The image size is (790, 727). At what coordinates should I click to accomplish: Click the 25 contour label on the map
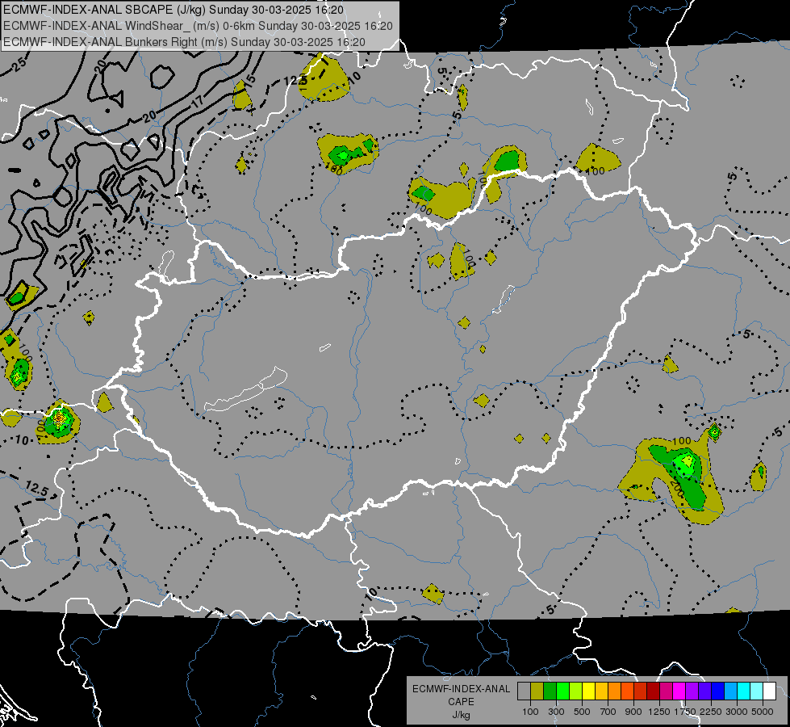(18, 64)
